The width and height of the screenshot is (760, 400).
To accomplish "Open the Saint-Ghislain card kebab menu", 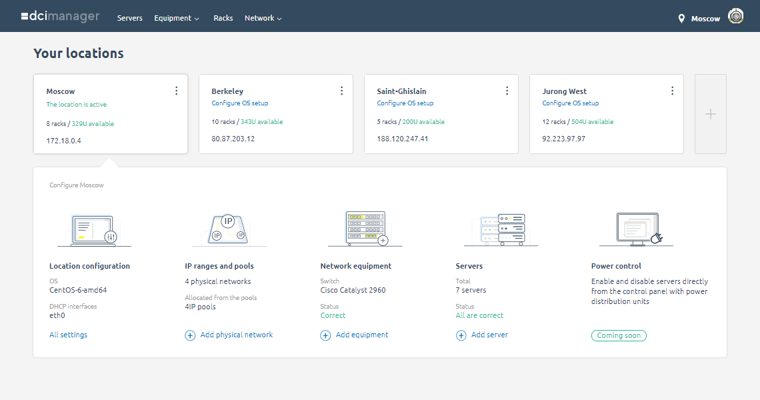I will (x=507, y=91).
